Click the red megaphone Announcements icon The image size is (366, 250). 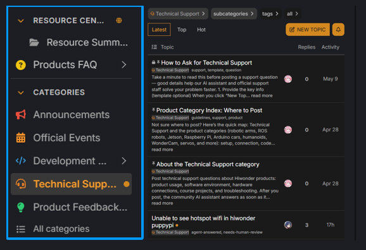coord(21,115)
